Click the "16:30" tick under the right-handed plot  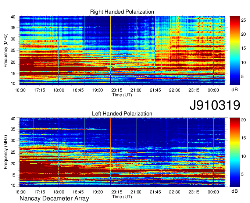click(x=20, y=90)
